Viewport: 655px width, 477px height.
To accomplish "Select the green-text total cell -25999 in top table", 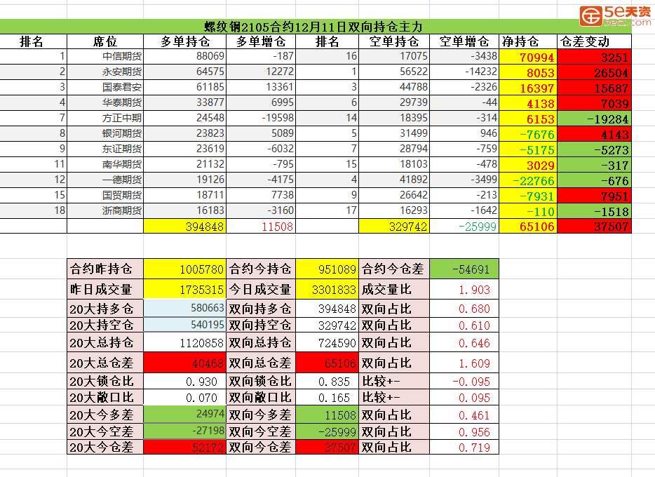I will tap(464, 226).
